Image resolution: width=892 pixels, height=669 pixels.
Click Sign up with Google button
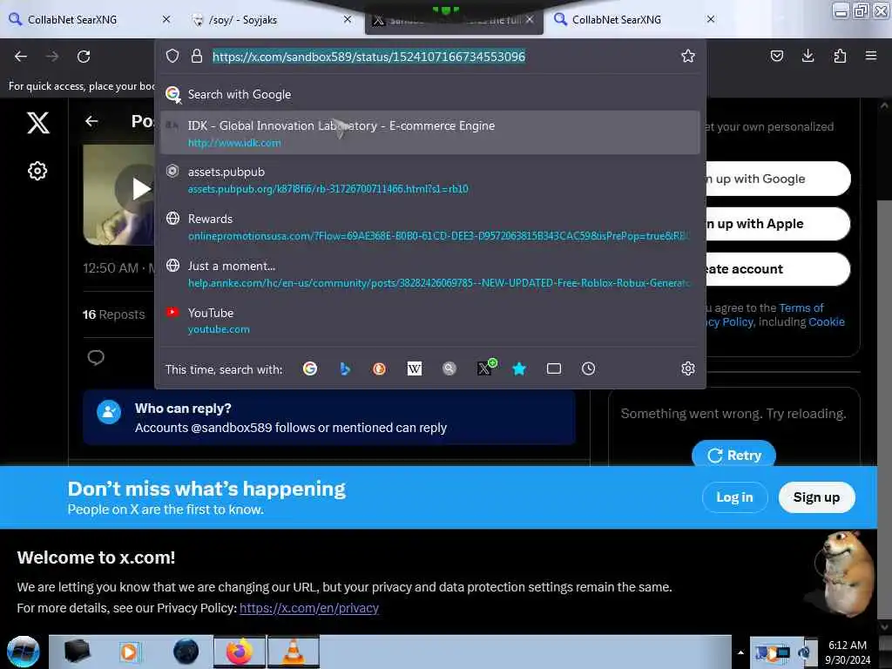pyautogui.click(x=778, y=179)
